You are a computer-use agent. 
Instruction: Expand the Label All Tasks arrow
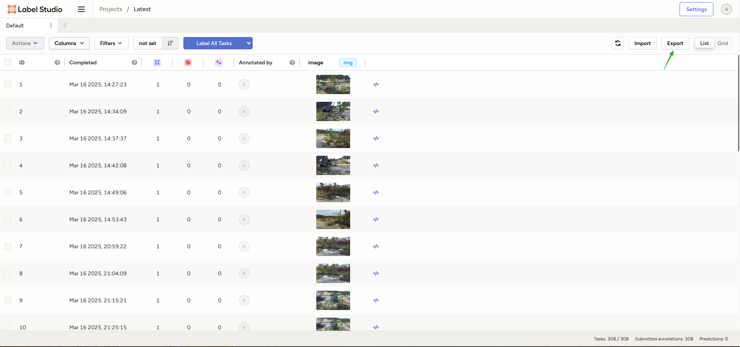pyautogui.click(x=249, y=43)
